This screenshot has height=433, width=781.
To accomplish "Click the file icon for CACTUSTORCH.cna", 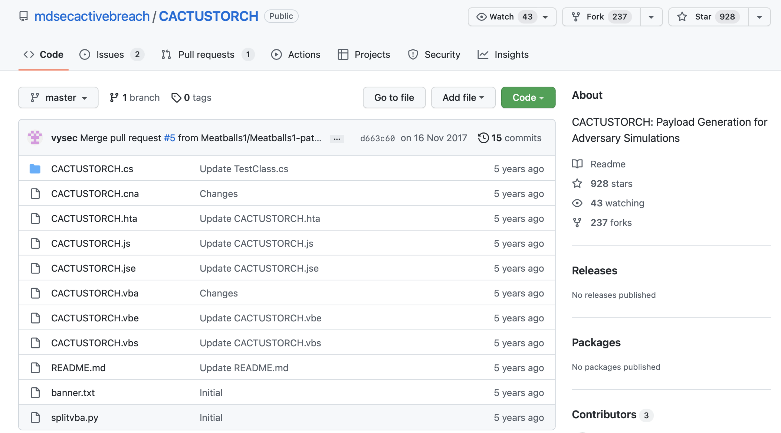I will (35, 194).
